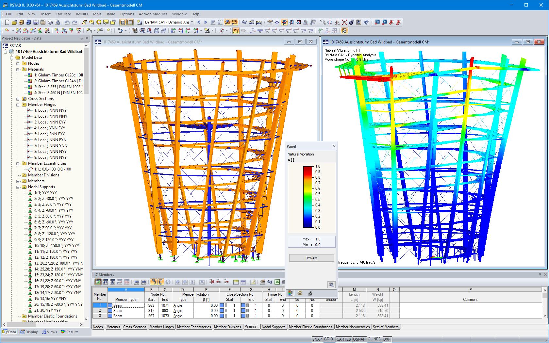
Task: Select the New model icon
Action: coord(7,22)
